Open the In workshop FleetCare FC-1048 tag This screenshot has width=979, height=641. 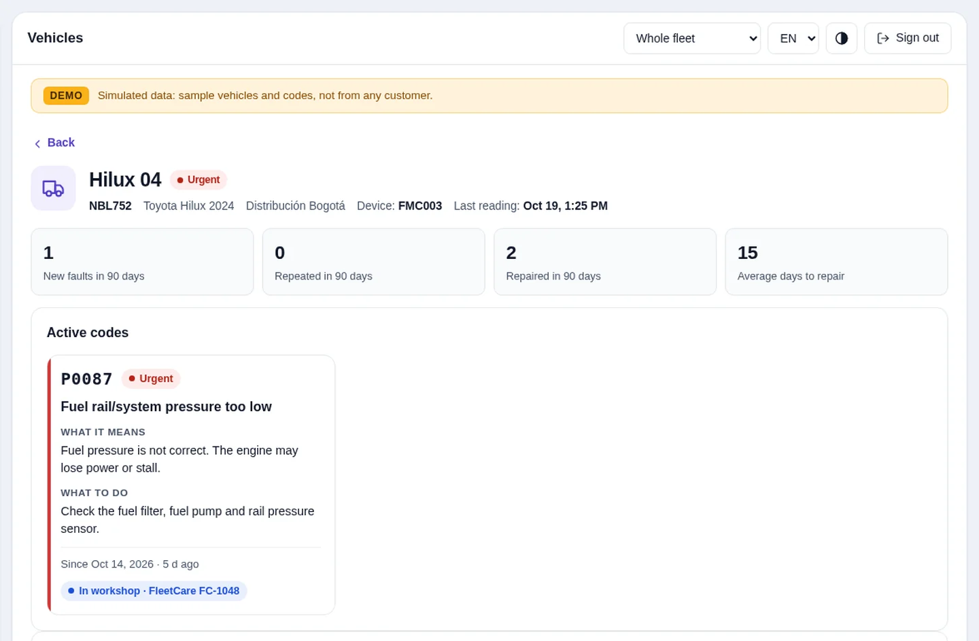point(154,591)
